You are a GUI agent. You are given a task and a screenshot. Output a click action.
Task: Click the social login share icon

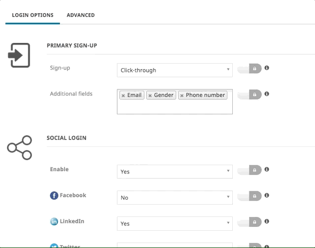point(19,147)
